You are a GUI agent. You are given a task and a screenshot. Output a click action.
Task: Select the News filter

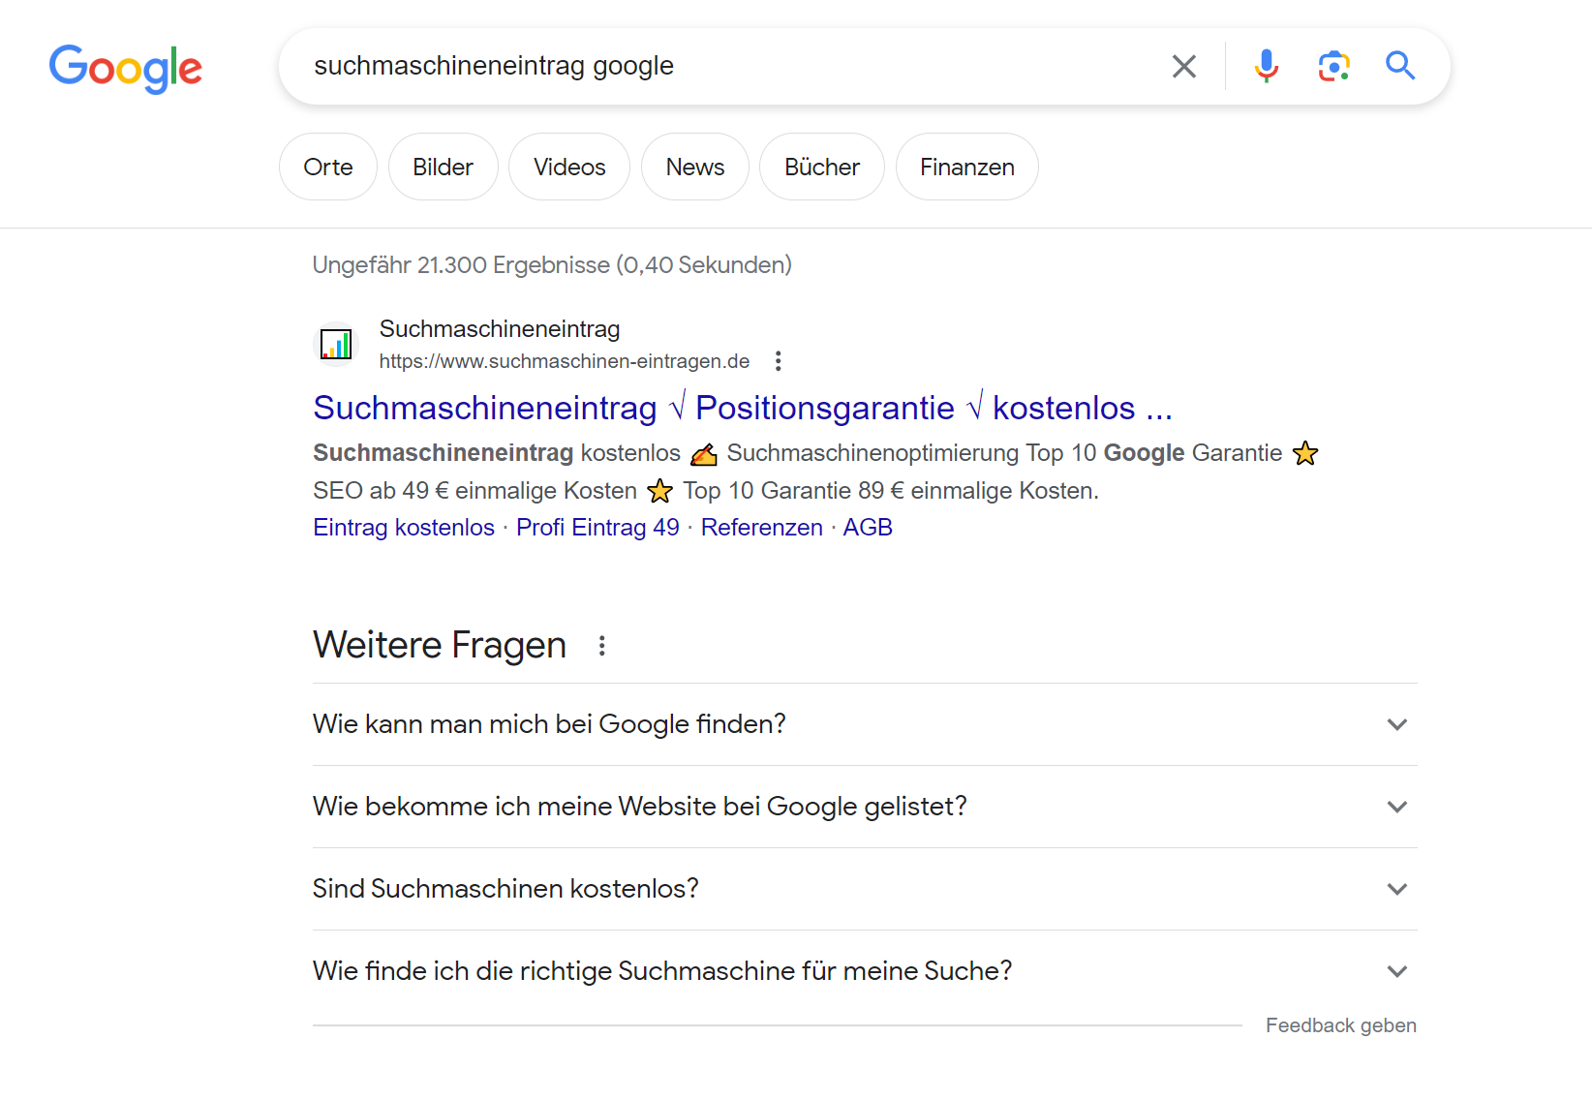coord(695,168)
